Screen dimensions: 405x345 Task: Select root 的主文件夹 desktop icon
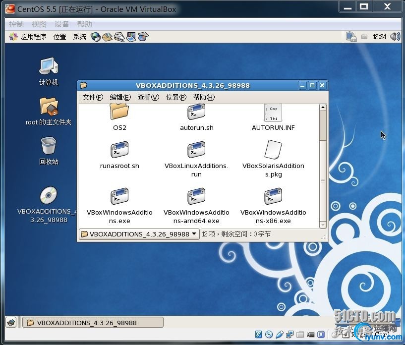coord(49,112)
